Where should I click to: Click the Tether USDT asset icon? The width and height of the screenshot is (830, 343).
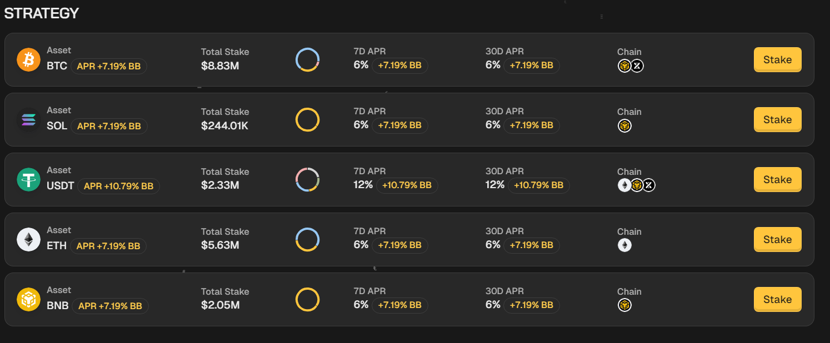pyautogui.click(x=29, y=179)
